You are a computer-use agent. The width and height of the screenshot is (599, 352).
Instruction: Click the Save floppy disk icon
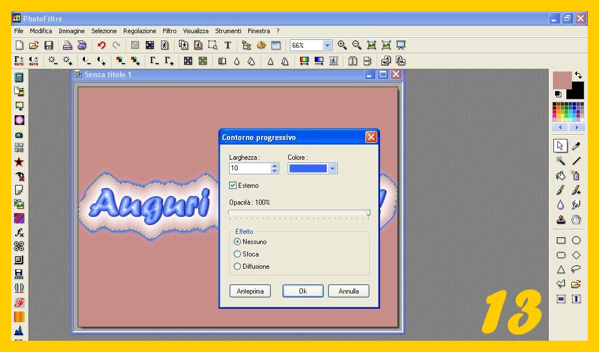[x=49, y=46]
